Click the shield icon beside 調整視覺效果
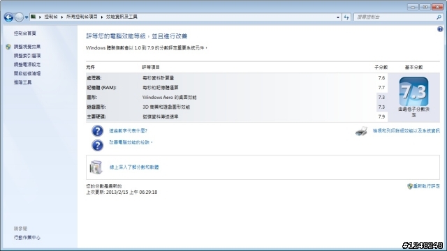This screenshot has width=447, height=251. coord(8,47)
